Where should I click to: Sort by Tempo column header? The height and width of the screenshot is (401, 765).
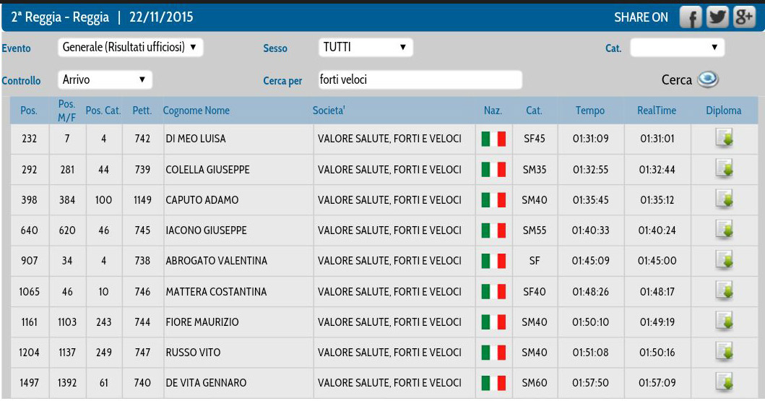tap(590, 111)
